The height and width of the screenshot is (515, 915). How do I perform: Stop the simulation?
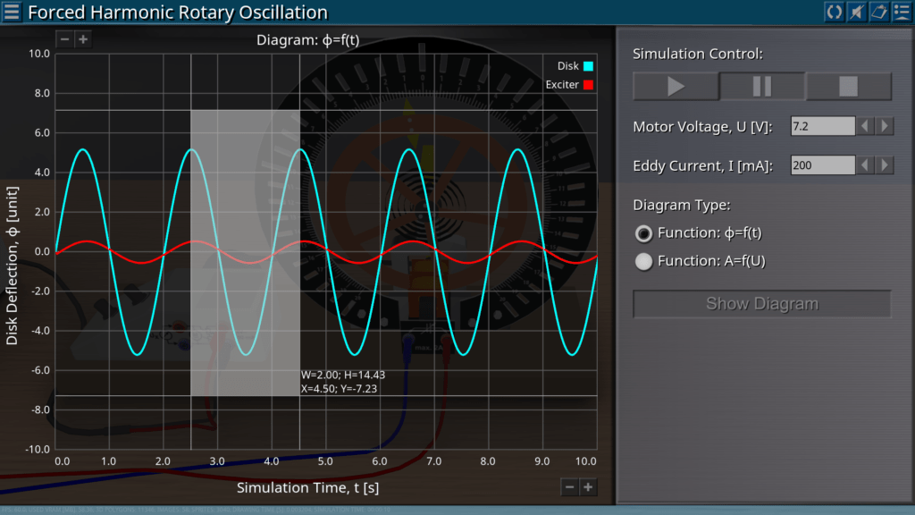[x=849, y=87]
